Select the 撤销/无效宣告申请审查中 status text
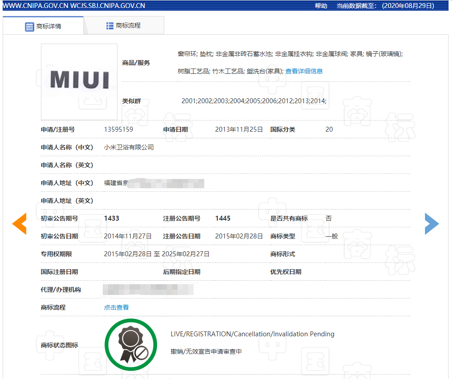The height and width of the screenshot is (379, 453). coord(206,351)
